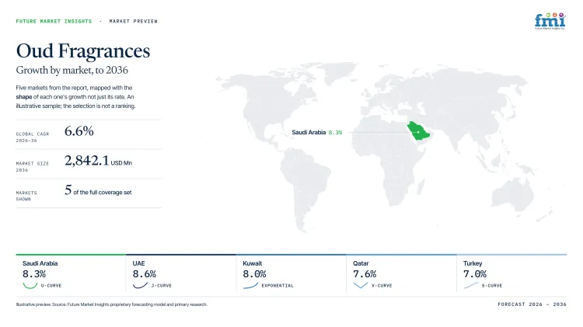Click the Saudi Arabia 8.3% map label
Viewport: 583px width, 327px height.
pos(317,132)
